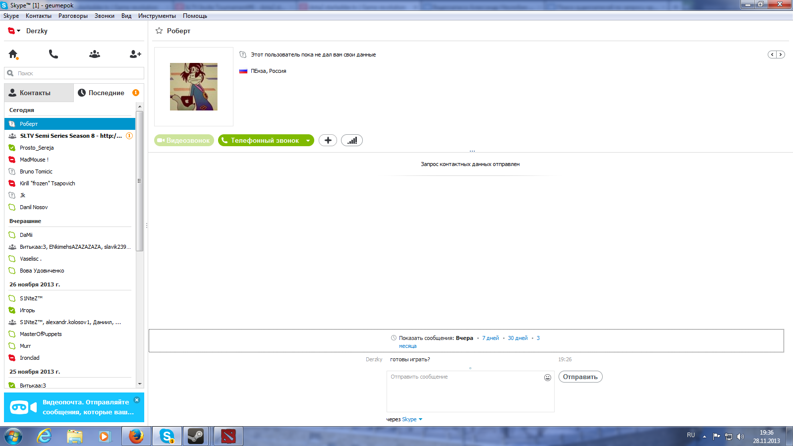Viewport: 793px width, 446px height.
Task: Open the Звонки menu
Action: (104, 16)
